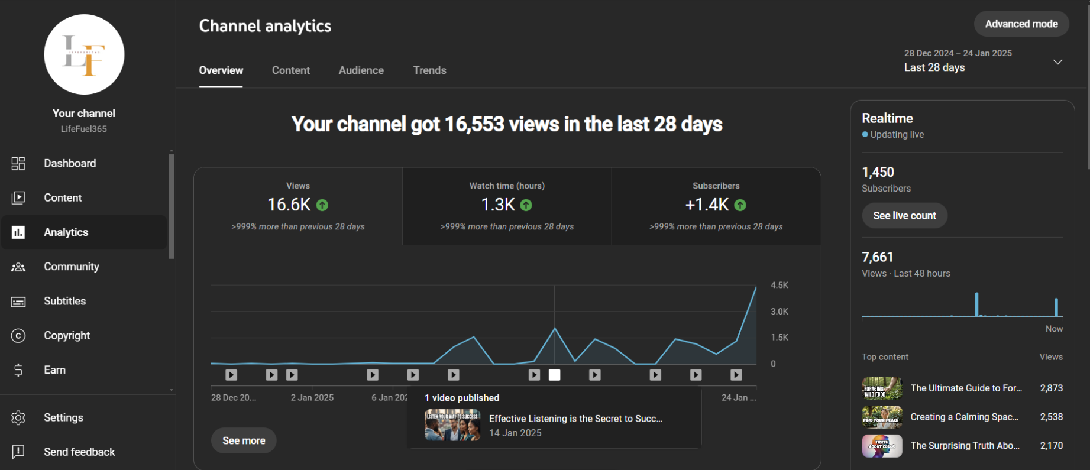1090x470 pixels.
Task: Select the Watch time (hours) metric card
Action: (x=507, y=206)
